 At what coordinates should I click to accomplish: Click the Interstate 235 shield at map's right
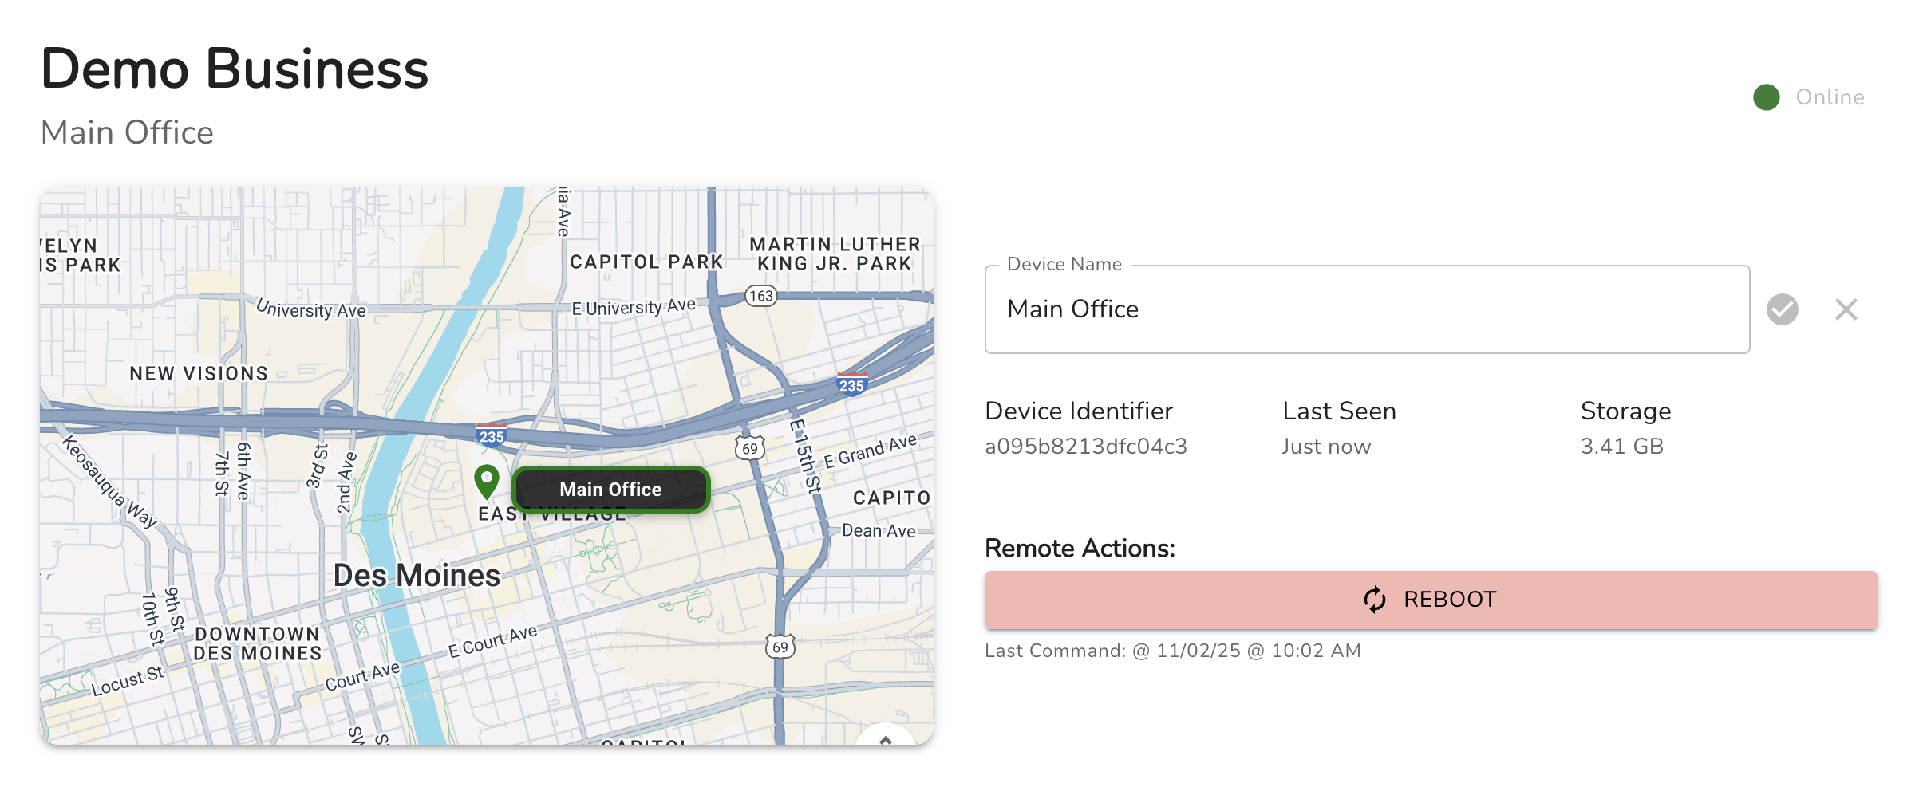pyautogui.click(x=851, y=385)
